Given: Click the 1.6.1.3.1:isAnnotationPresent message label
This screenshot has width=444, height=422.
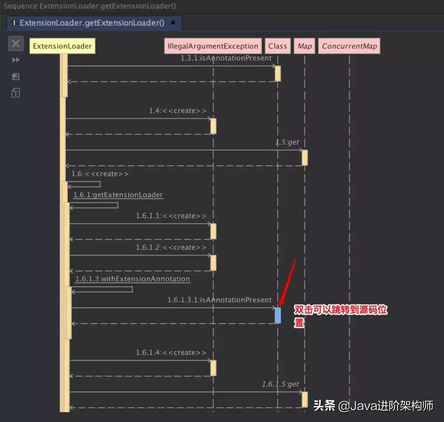Looking at the screenshot, I should (220, 300).
